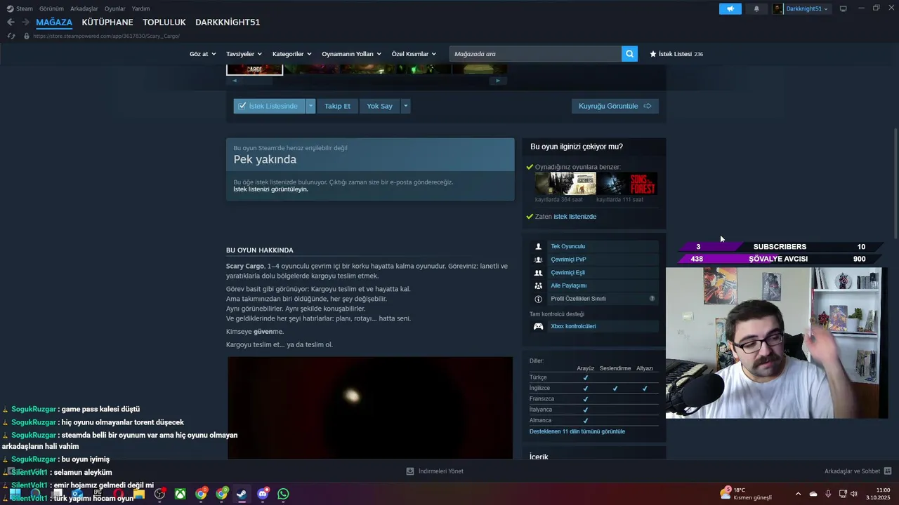Open the Xbox app in the taskbar
Screen dimensions: 899x505
181,494
